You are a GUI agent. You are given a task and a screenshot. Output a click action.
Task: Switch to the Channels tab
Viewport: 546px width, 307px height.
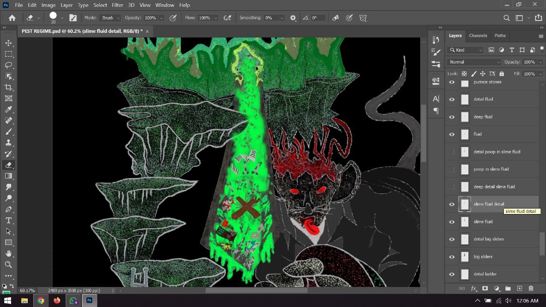[478, 35]
